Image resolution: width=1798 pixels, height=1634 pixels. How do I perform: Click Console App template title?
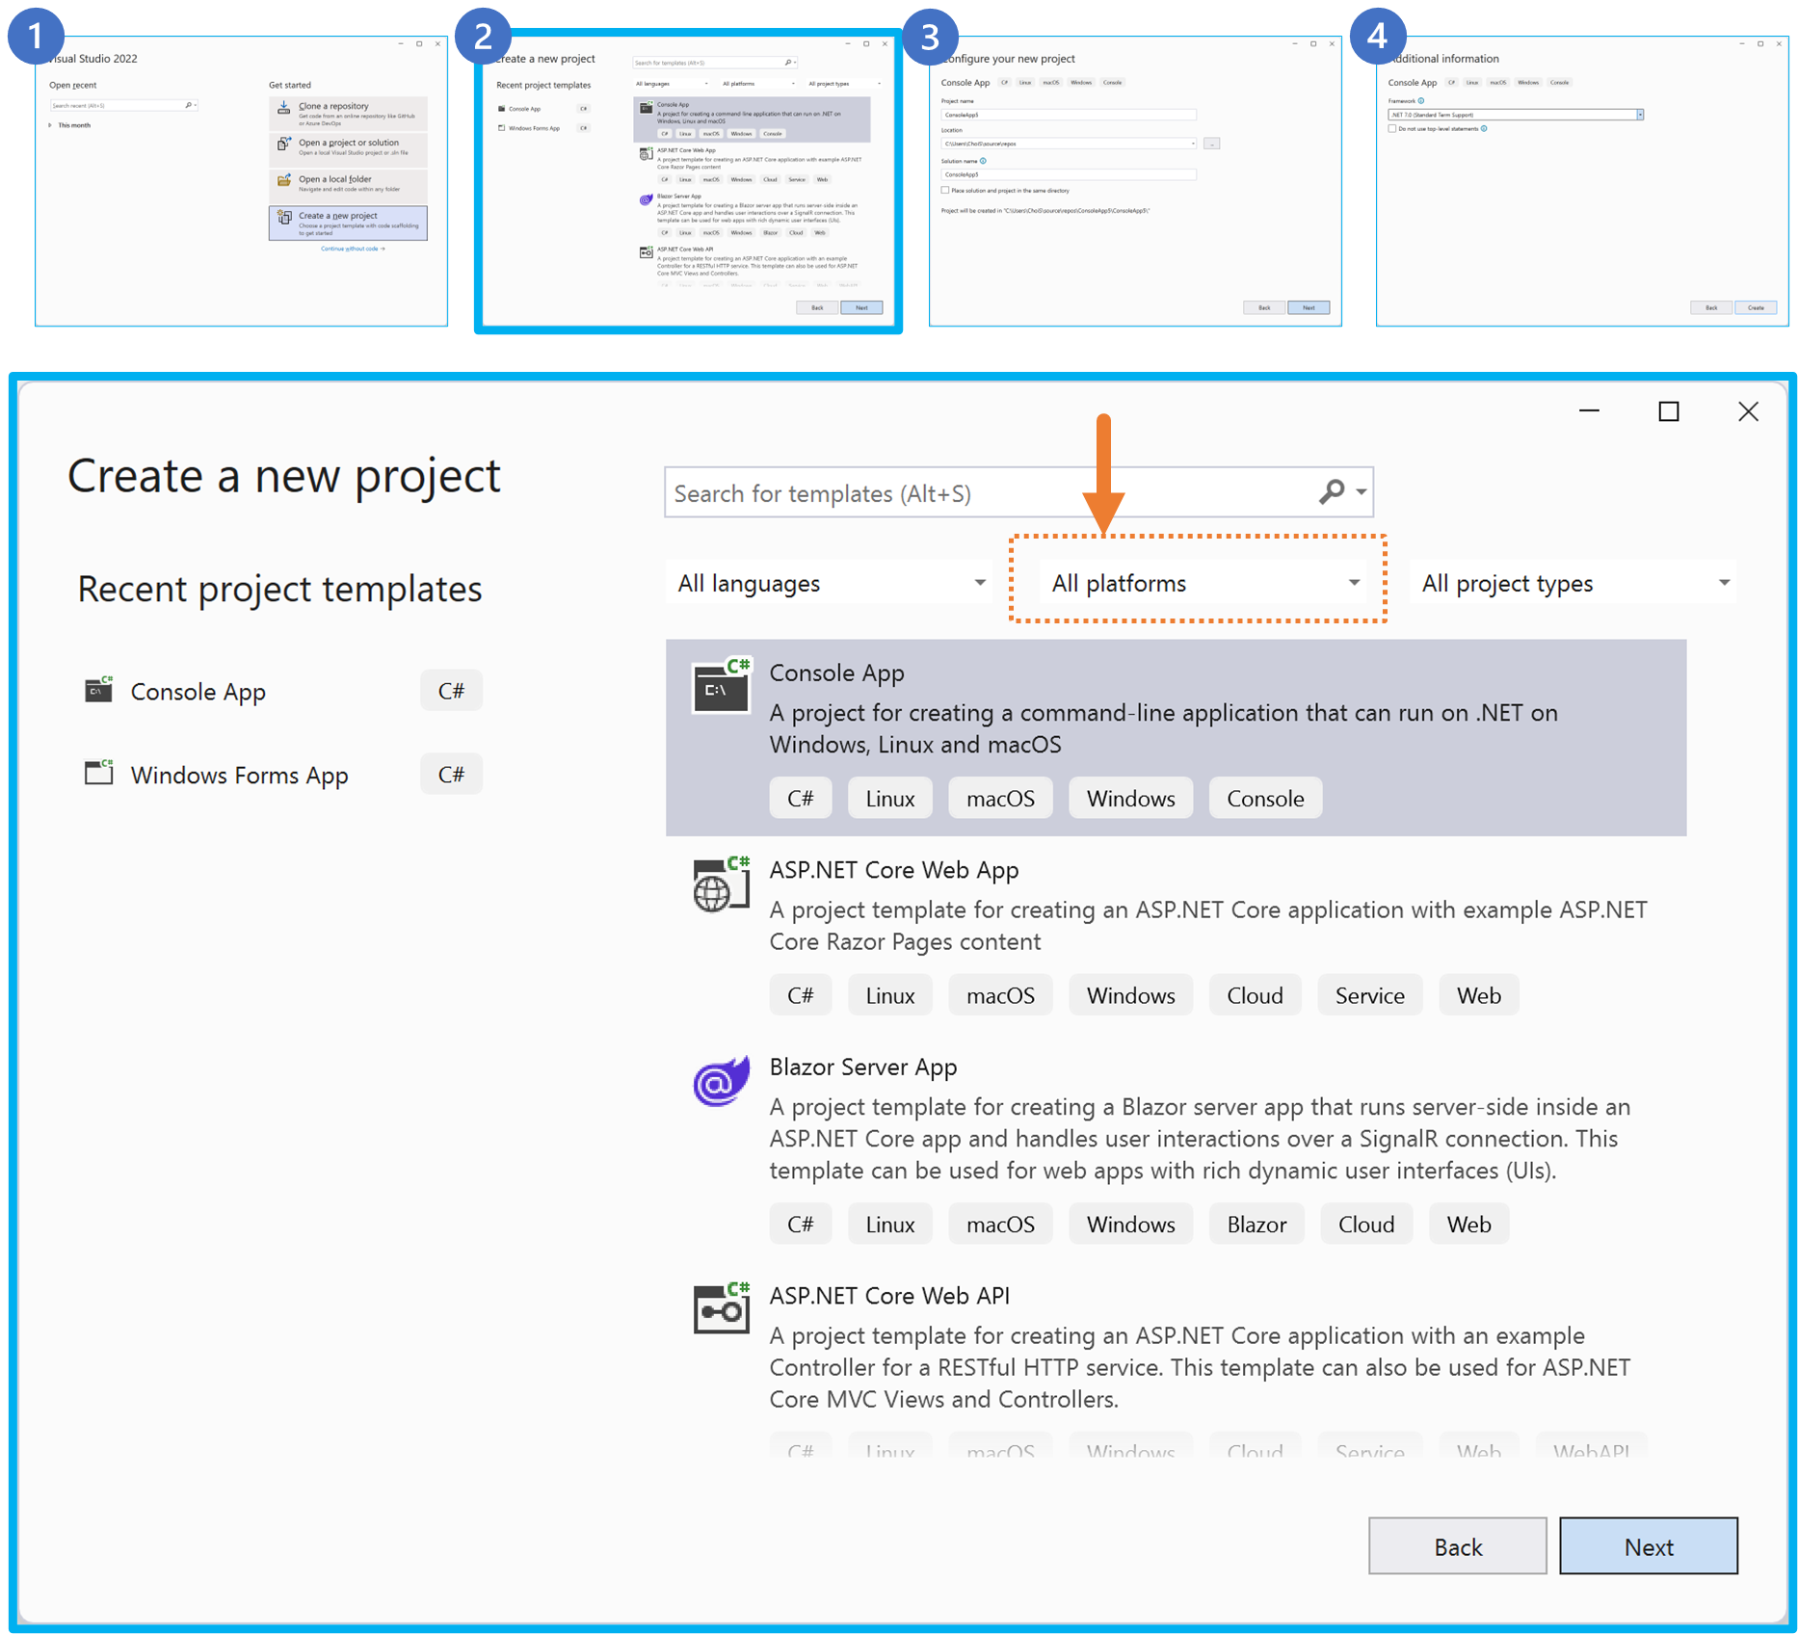point(836,672)
